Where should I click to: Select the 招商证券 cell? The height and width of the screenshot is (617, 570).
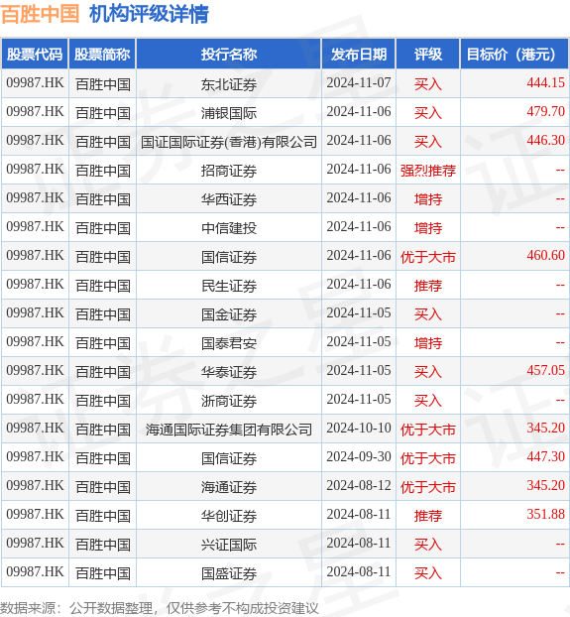tap(229, 170)
